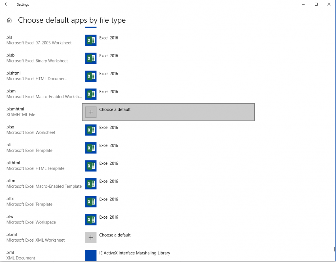Select the .xlshtml extension text
Screen dimensions: 336x262
pyautogui.click(x=13, y=73)
